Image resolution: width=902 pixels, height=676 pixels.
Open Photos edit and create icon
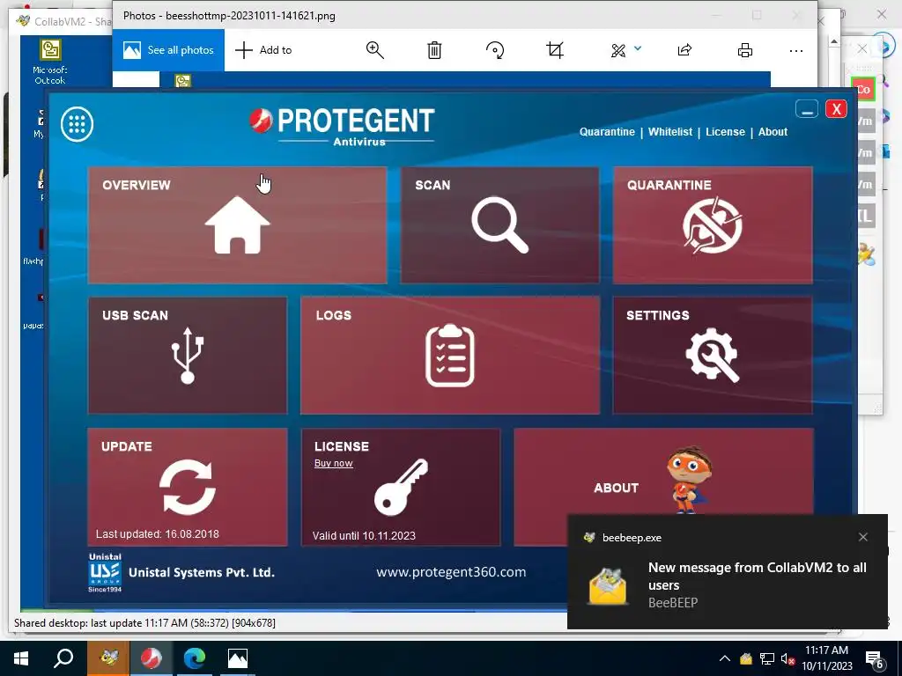click(618, 50)
